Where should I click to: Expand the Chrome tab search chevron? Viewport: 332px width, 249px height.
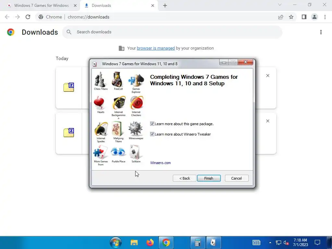pyautogui.click(x=280, y=5)
